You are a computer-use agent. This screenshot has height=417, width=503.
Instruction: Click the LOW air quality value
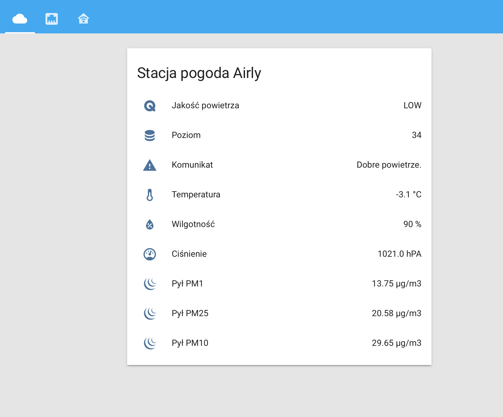pyautogui.click(x=412, y=105)
